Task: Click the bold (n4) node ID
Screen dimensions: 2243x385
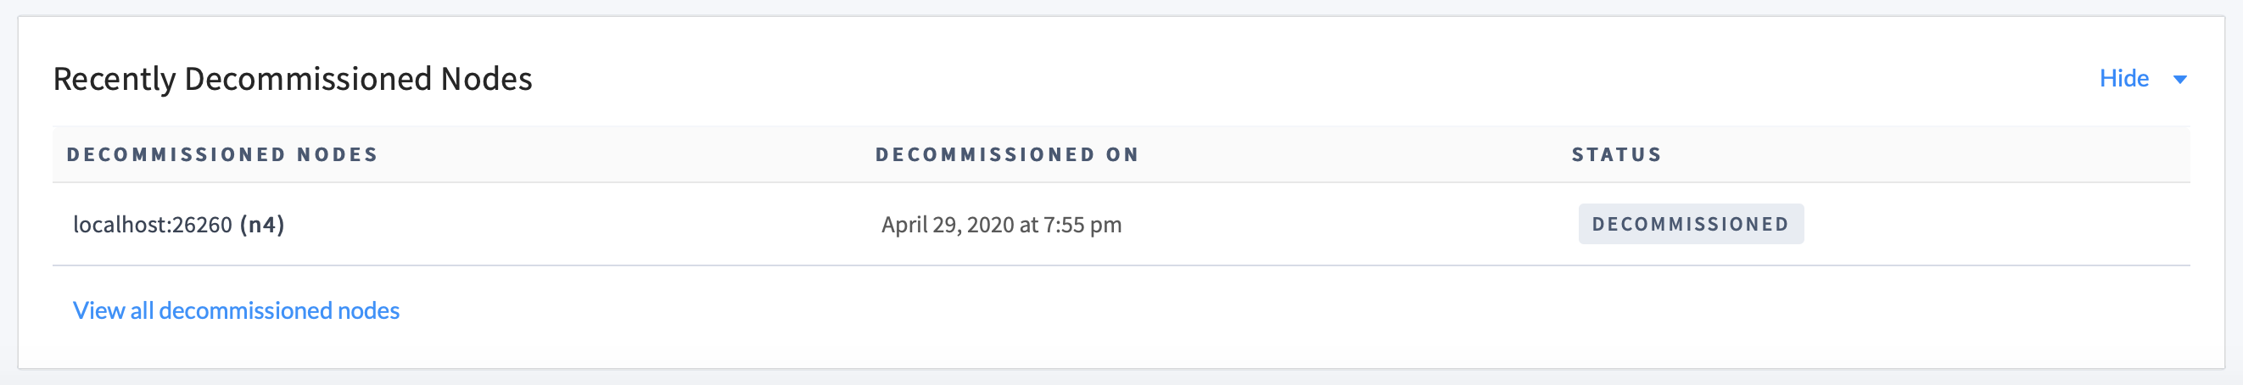Action: [x=262, y=225]
